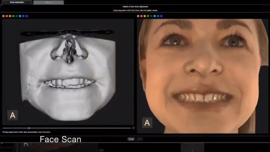270x152 pixels.
Task: Switch to the greyed-out Manual tab
Action: pos(48,2)
